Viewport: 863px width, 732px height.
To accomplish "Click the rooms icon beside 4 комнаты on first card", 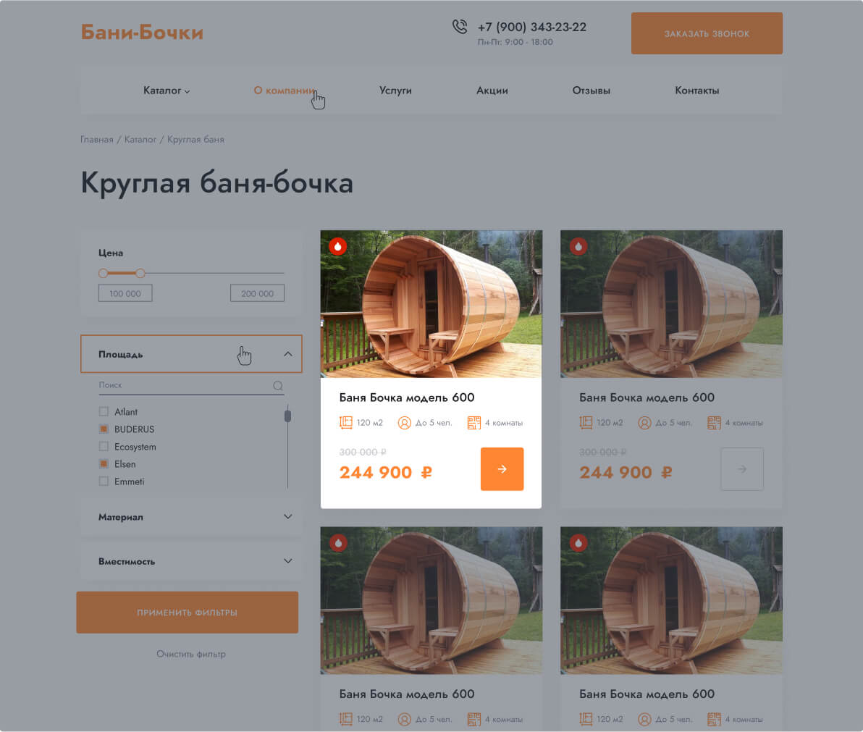I will (x=474, y=423).
